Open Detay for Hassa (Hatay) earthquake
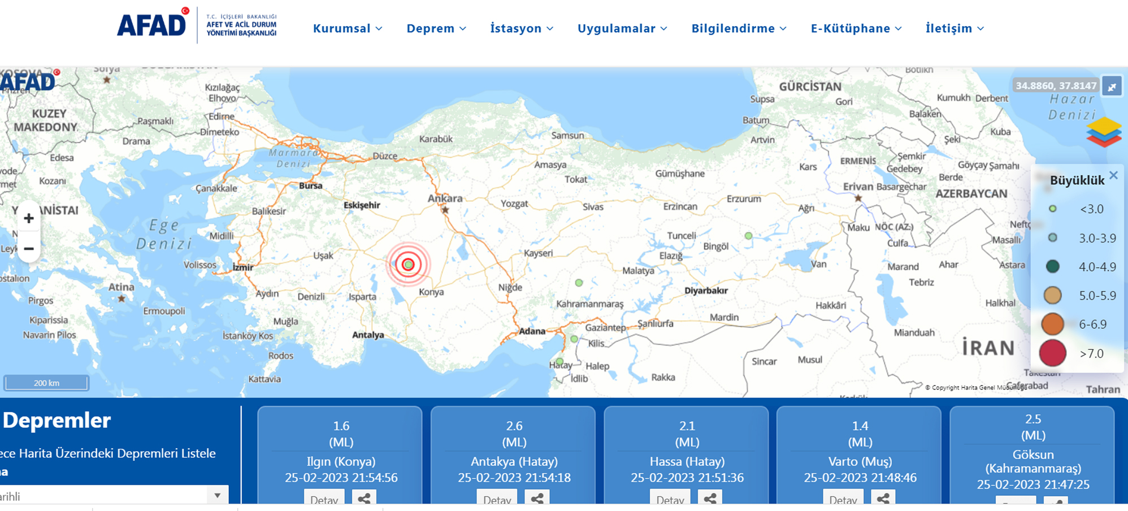 point(670,498)
